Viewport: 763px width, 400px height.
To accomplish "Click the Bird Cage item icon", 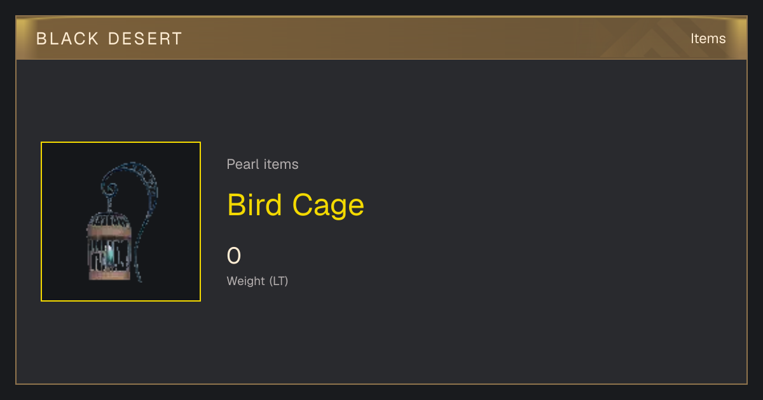I will tap(121, 222).
